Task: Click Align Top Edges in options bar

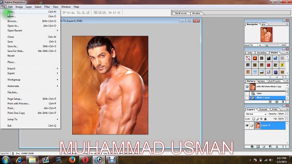Action: click(x=65, y=12)
